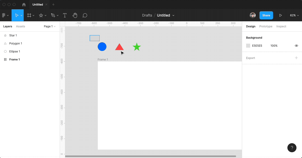This screenshot has width=302, height=158.
Task: Select the Pen tool
Action: point(53,15)
